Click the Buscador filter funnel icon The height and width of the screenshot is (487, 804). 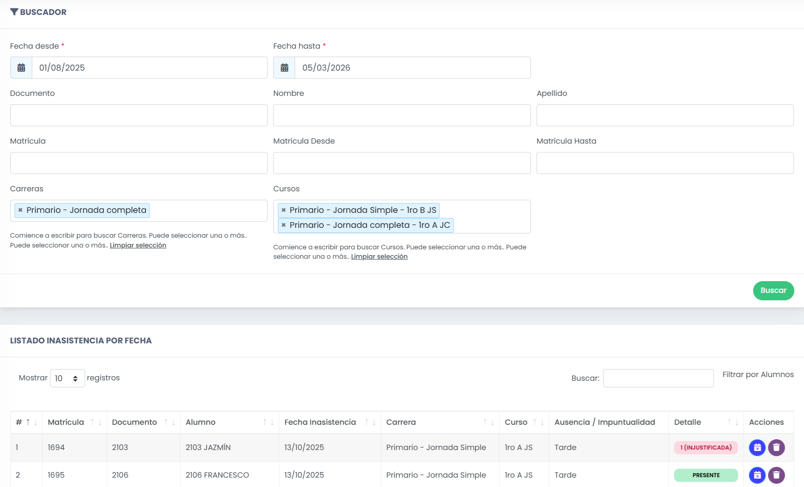[x=14, y=12]
